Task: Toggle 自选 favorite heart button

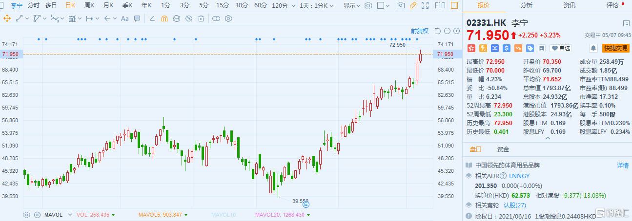Action: point(561,48)
